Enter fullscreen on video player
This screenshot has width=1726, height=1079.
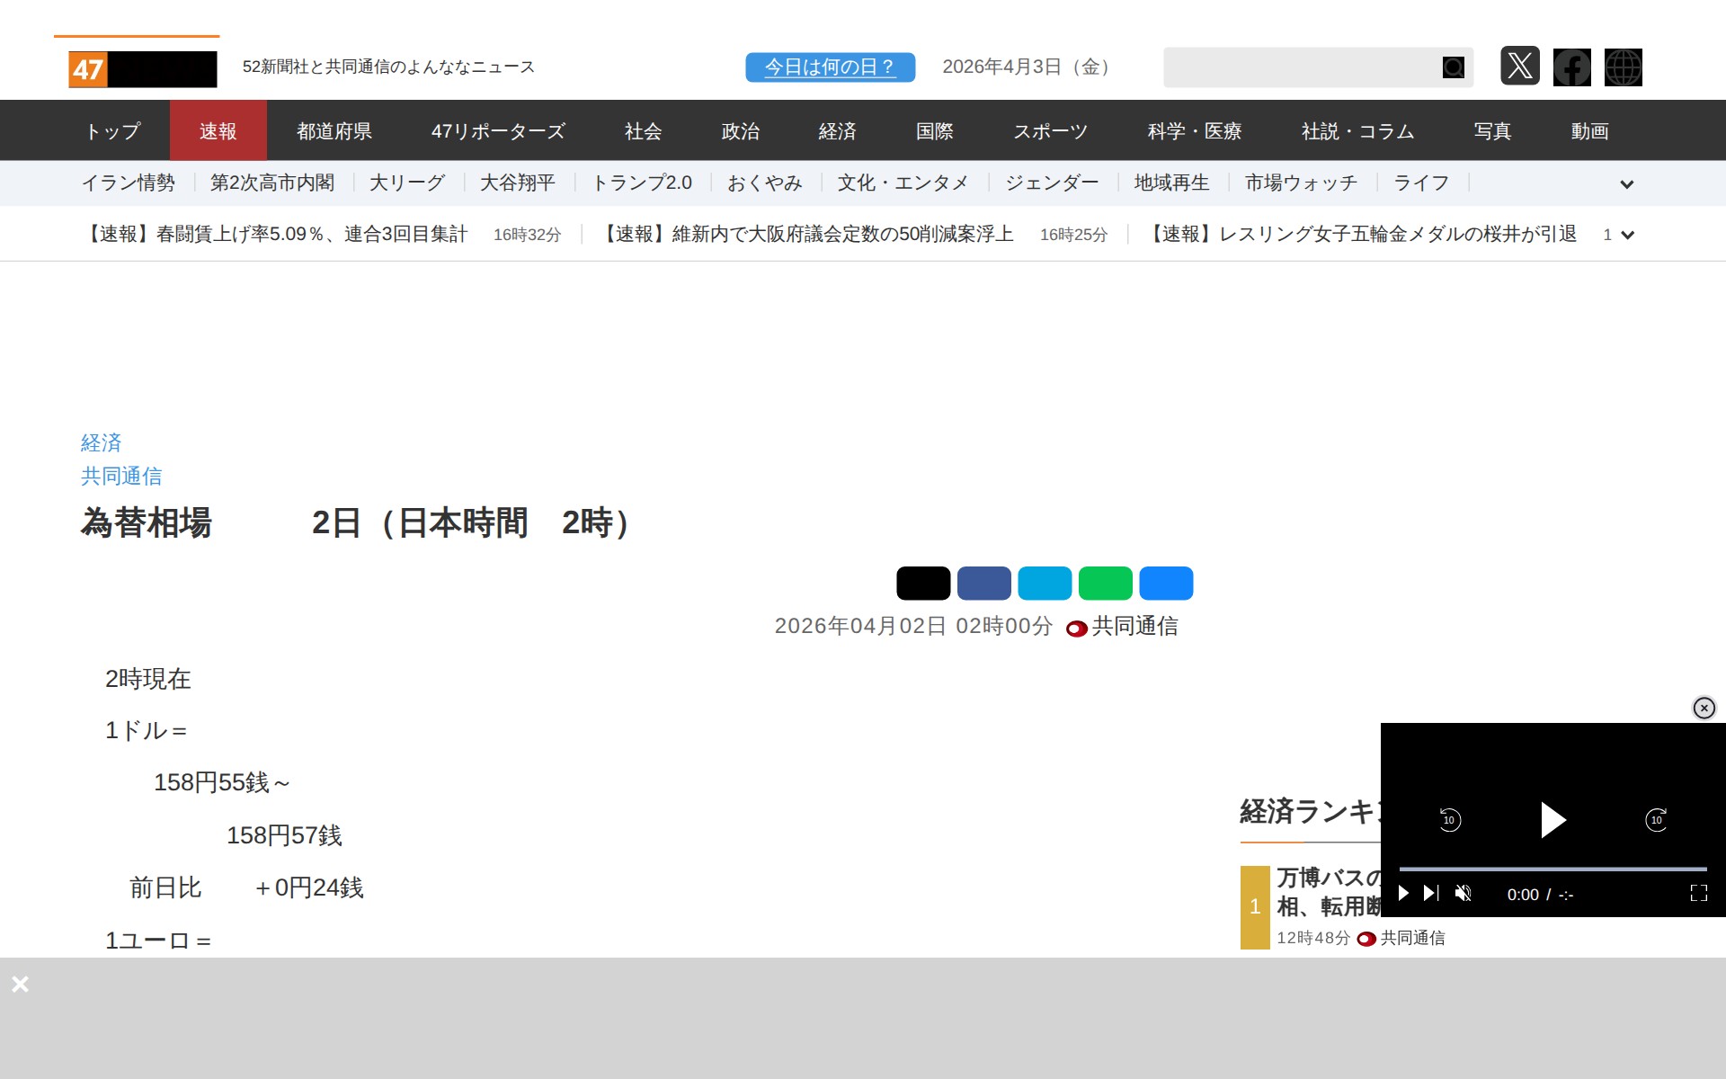pyautogui.click(x=1698, y=893)
